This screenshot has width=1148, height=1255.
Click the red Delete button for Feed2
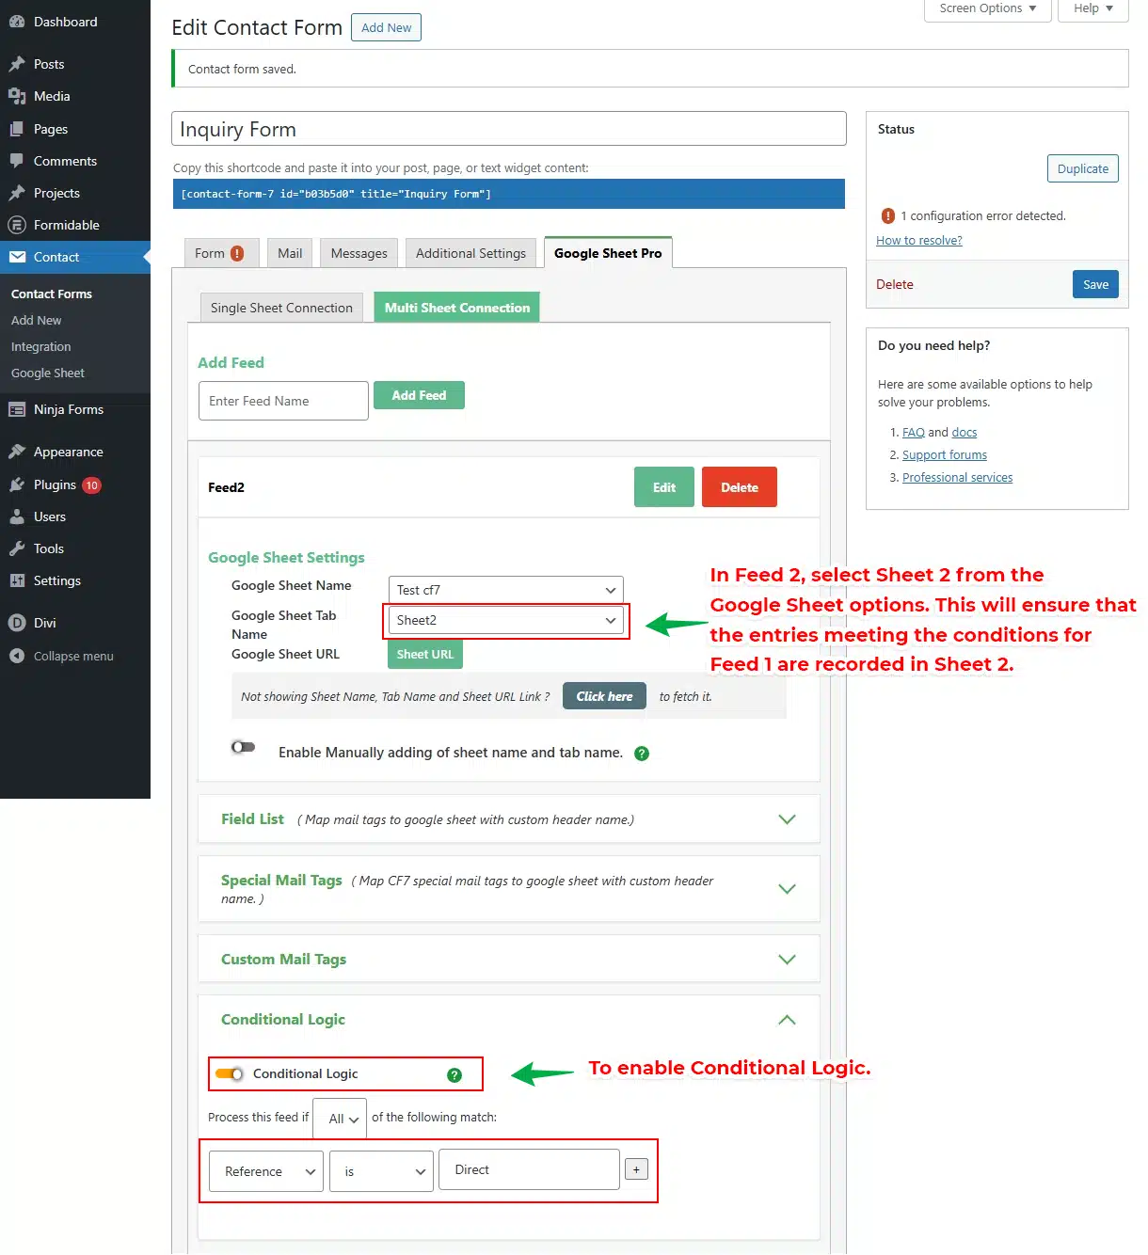point(739,487)
